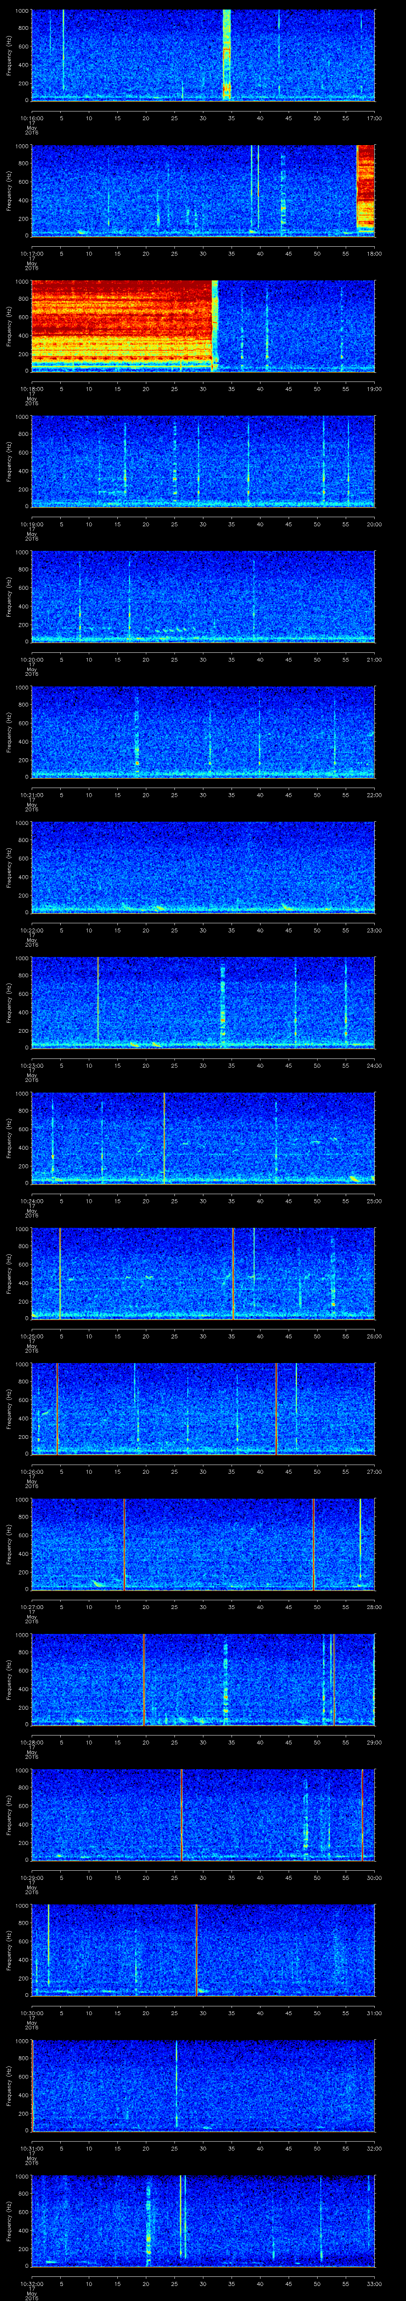Click the "10:25:00" start time label
The width and height of the screenshot is (406, 2301).
click(x=31, y=1335)
